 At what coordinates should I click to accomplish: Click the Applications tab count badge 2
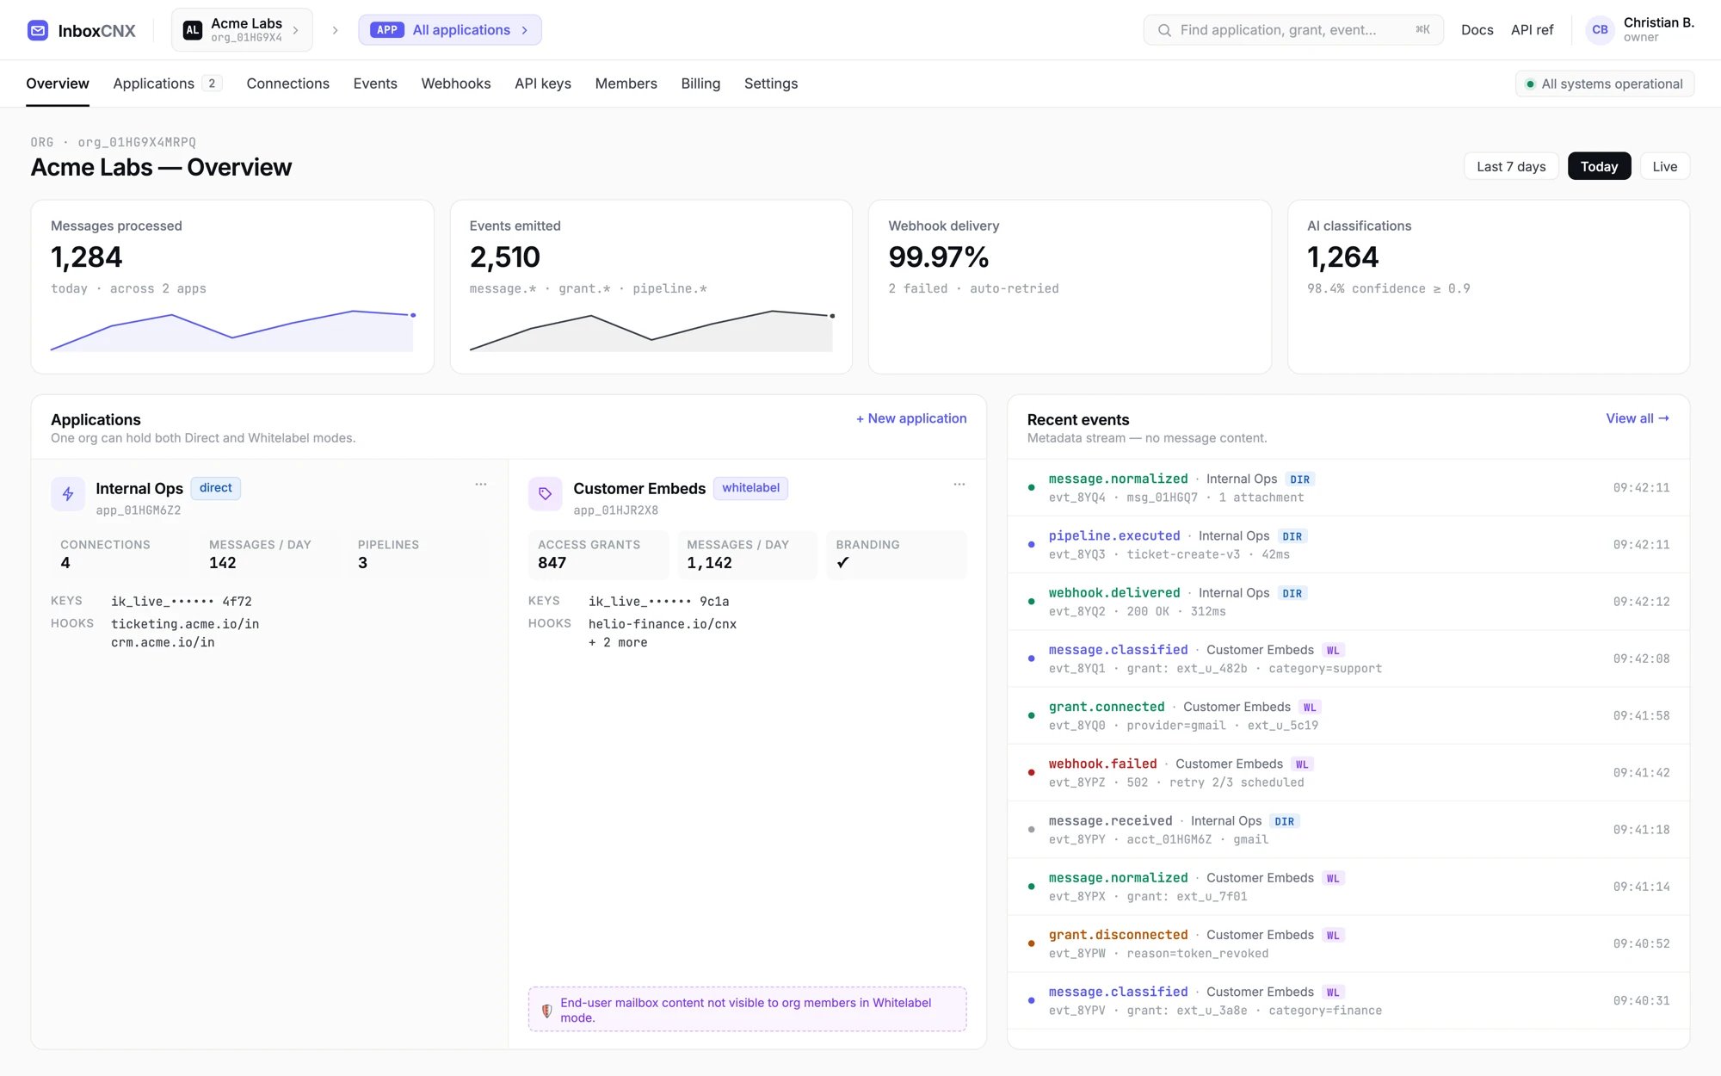(212, 83)
